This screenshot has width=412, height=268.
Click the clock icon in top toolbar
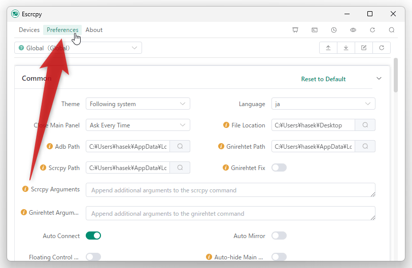(x=334, y=30)
